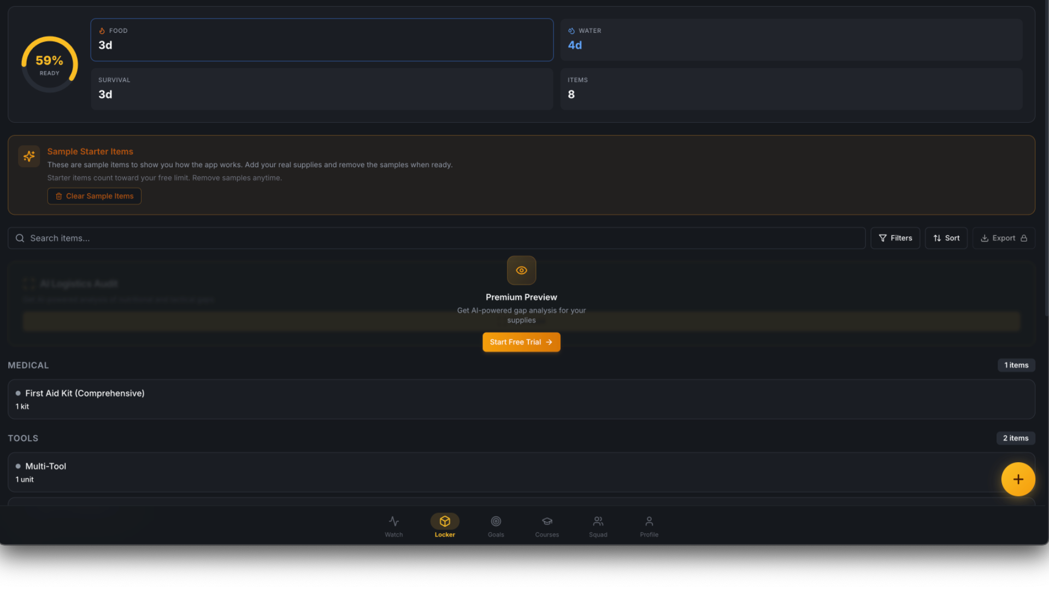Open the Squad people icon
The width and height of the screenshot is (1049, 590).
598,521
